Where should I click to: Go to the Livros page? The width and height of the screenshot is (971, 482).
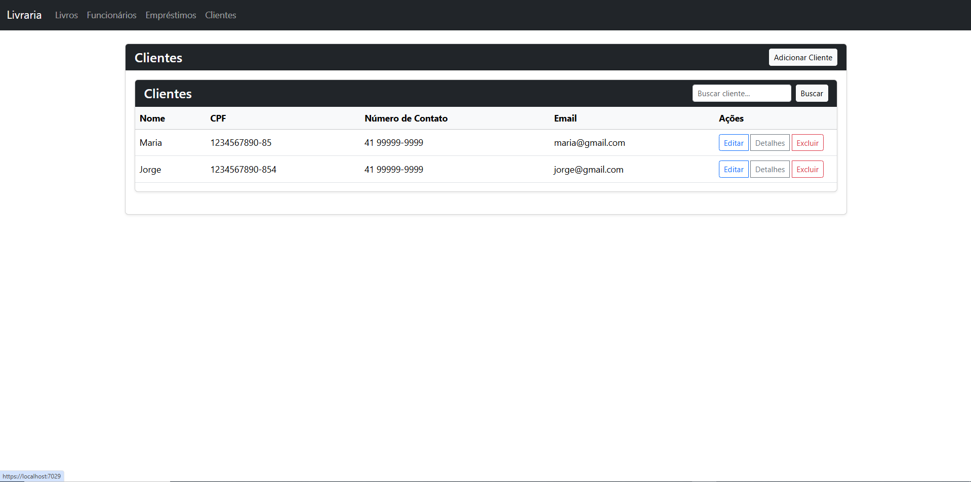(66, 15)
